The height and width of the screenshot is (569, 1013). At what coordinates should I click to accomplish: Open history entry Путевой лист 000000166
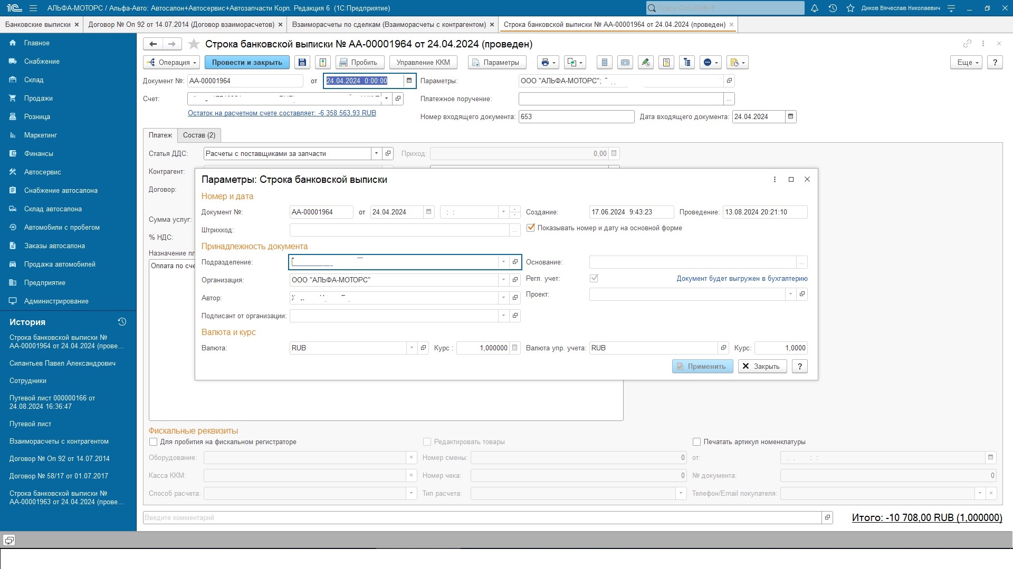coord(52,402)
